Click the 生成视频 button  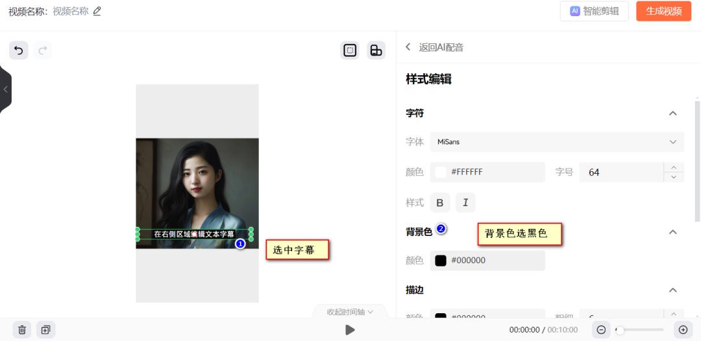click(x=663, y=11)
